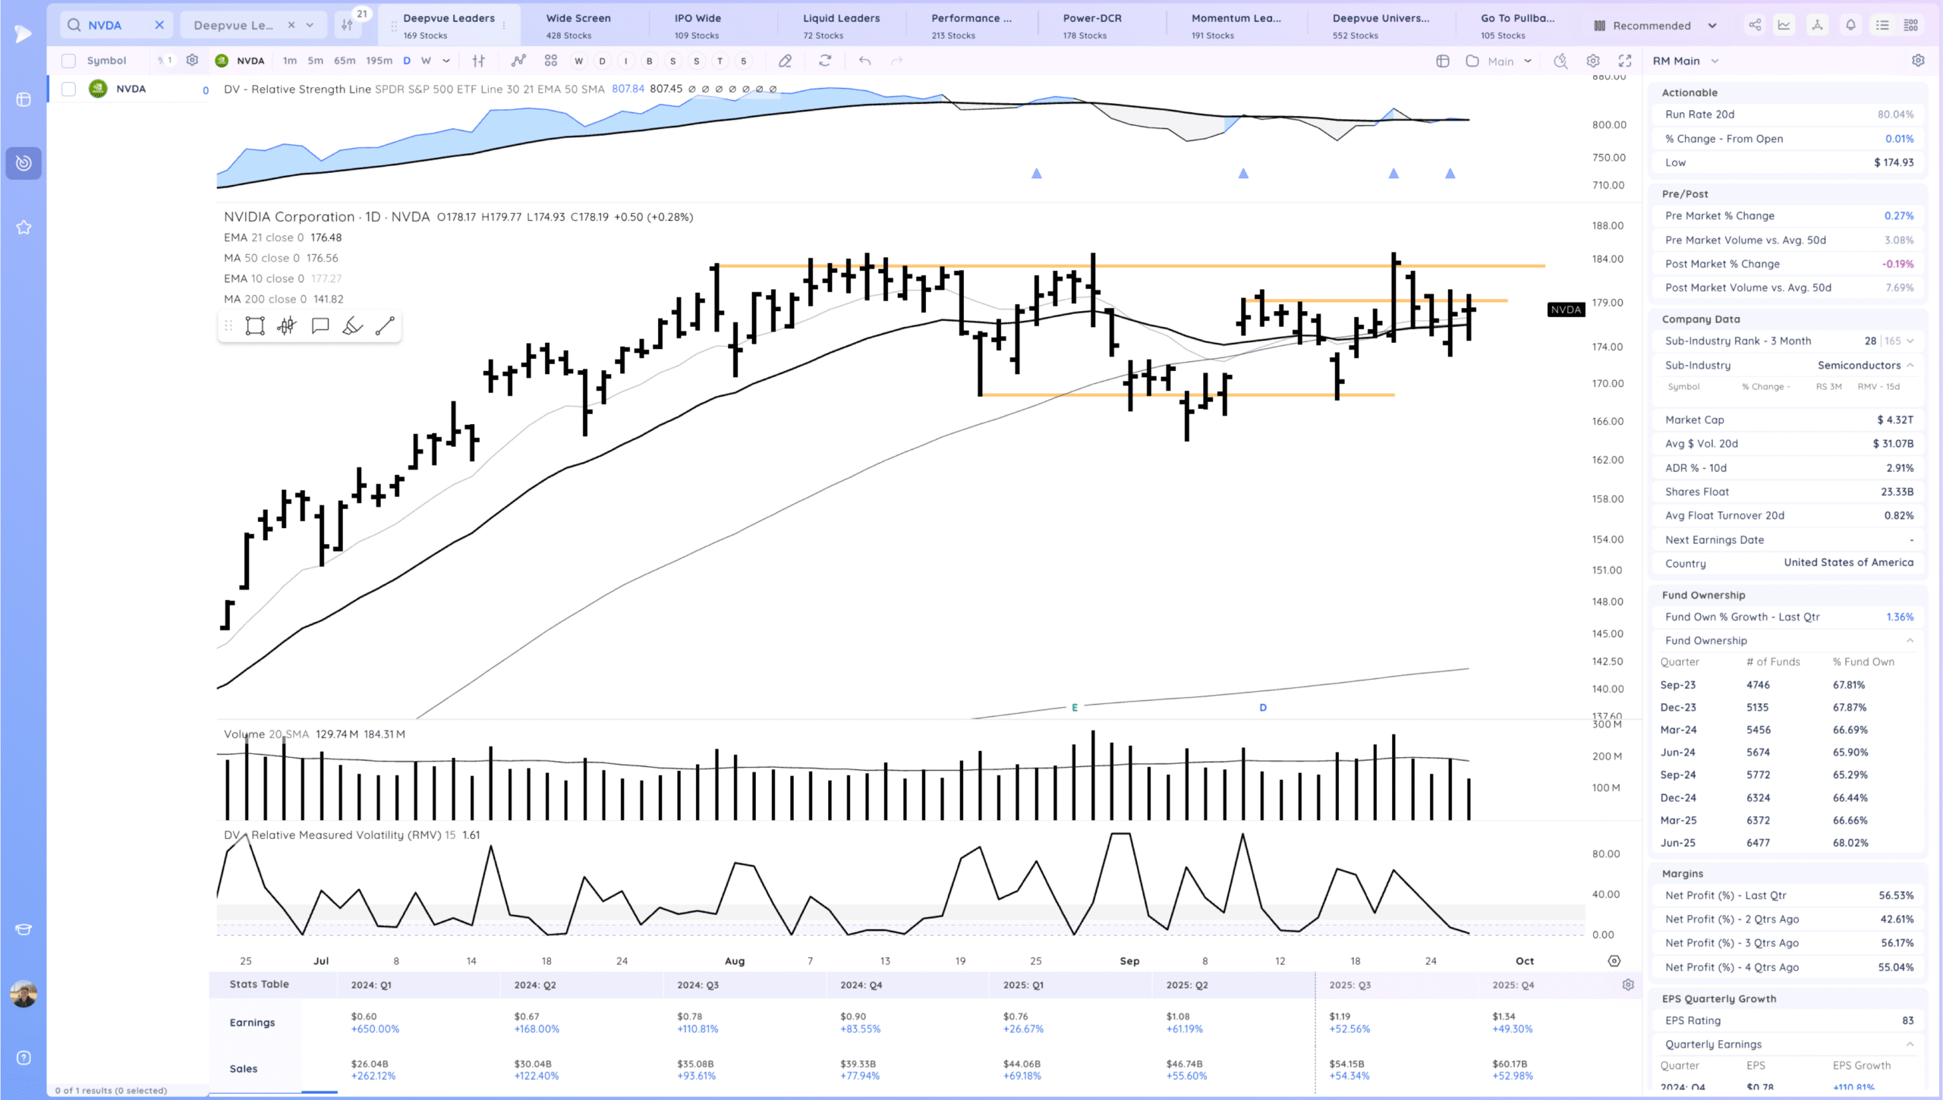This screenshot has height=1100, width=1943.
Task: Switch to Momentum Leaders tab
Action: point(1236,25)
